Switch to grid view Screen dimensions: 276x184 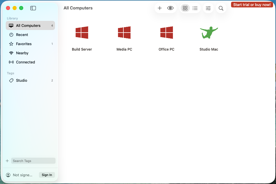tap(185, 8)
